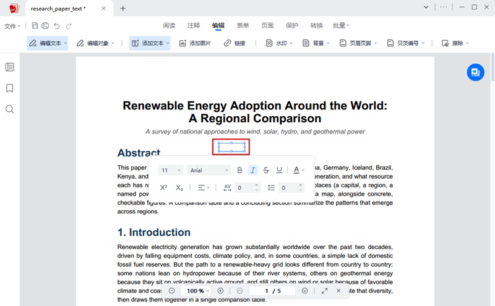Switch to the 转换 convert tab
Image resolution: width=495 pixels, height=306 pixels.
point(317,25)
